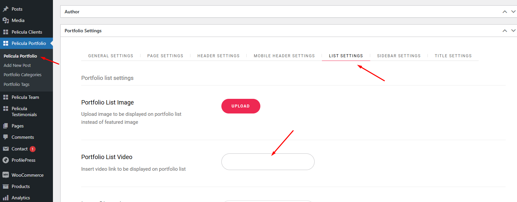Click 'Portfolio list settings' section title

coord(107,78)
